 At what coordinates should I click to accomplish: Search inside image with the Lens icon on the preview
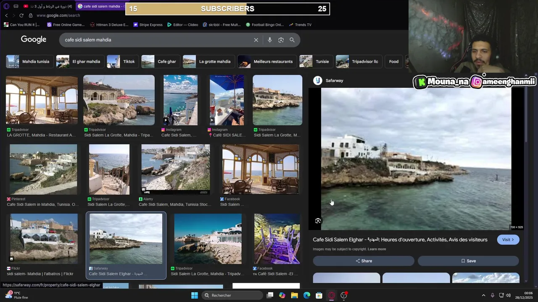(x=318, y=221)
